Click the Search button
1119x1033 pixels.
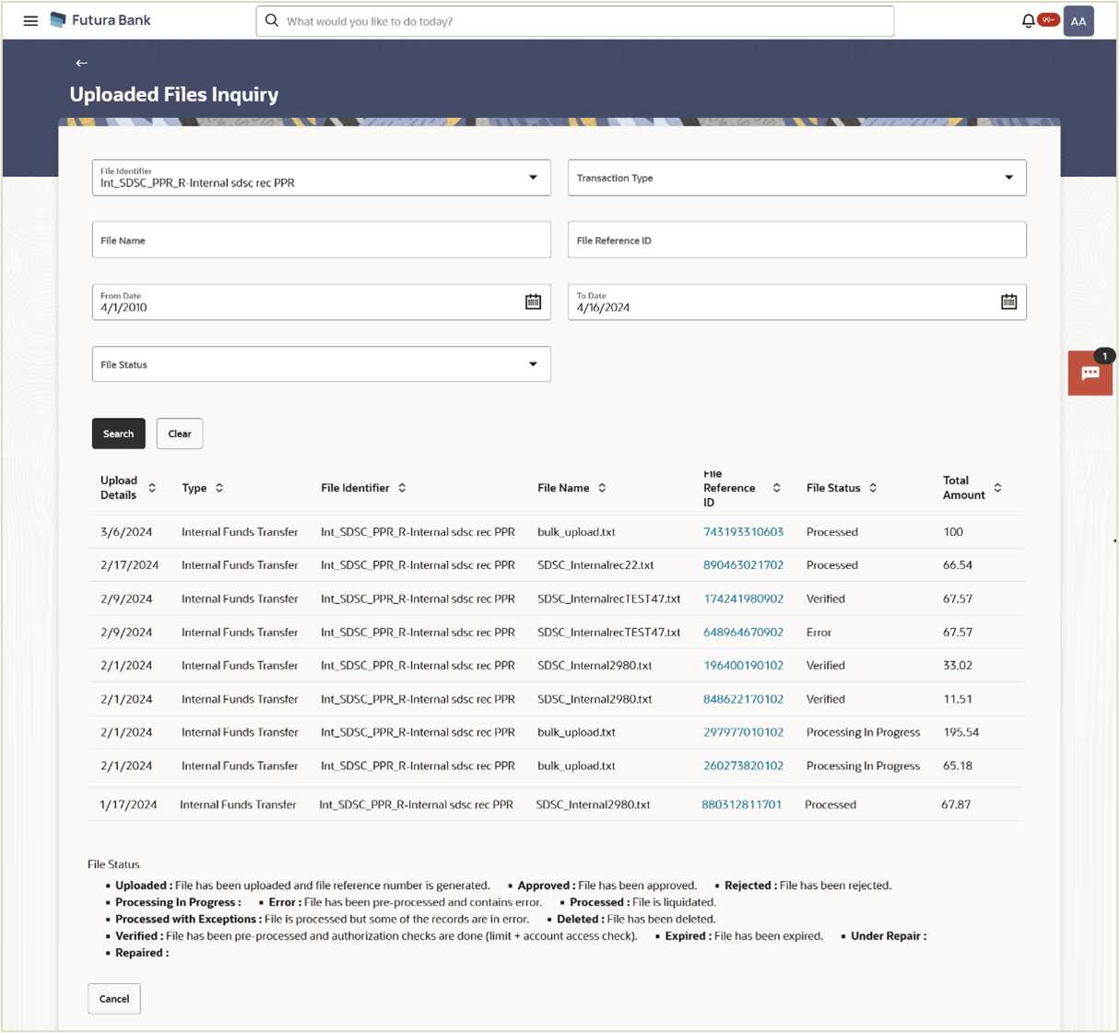[x=118, y=433]
